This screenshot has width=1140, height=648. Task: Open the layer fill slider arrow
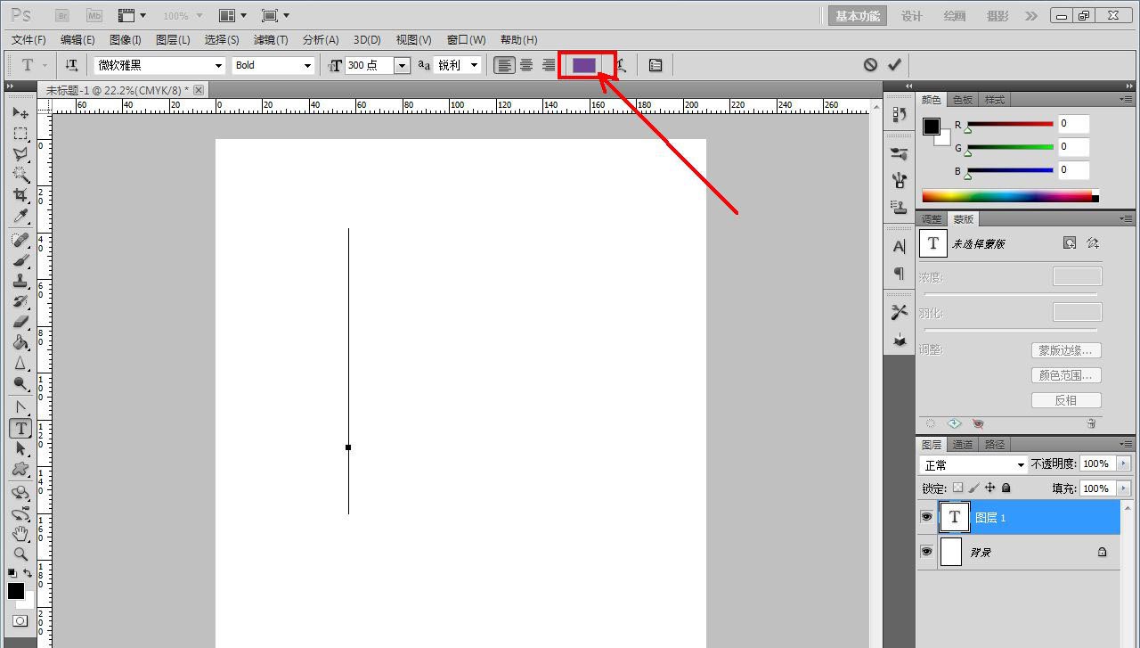(x=1124, y=488)
